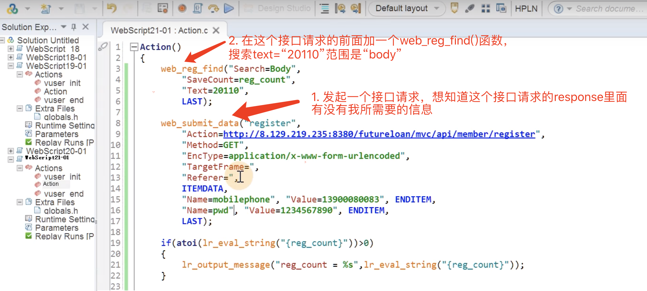Click the first clock-with-arrow toolbar icon
The width and height of the screenshot is (647, 291).
pyautogui.click(x=340, y=9)
